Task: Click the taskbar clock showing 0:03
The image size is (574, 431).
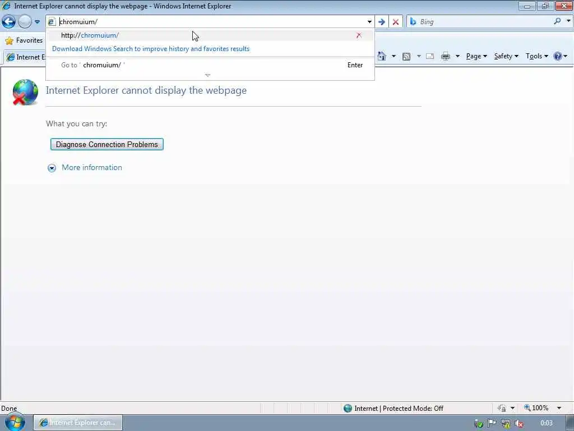Action: click(x=546, y=423)
